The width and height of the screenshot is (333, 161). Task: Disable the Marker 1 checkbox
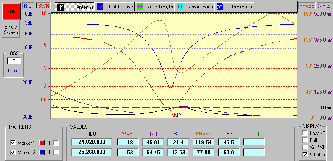(x=13, y=143)
